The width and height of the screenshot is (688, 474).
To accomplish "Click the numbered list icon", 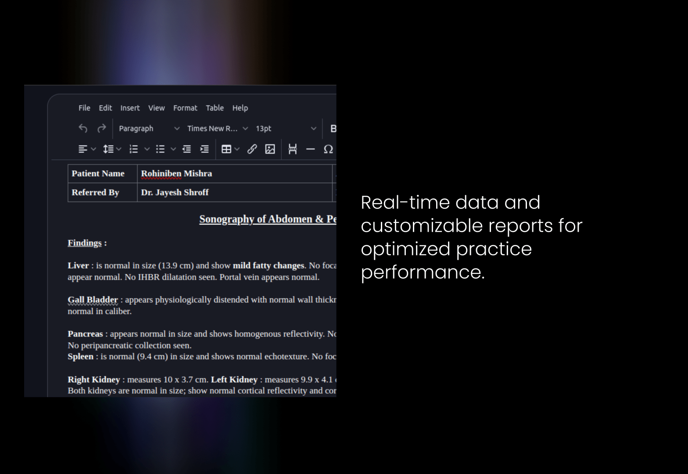I will click(x=134, y=149).
